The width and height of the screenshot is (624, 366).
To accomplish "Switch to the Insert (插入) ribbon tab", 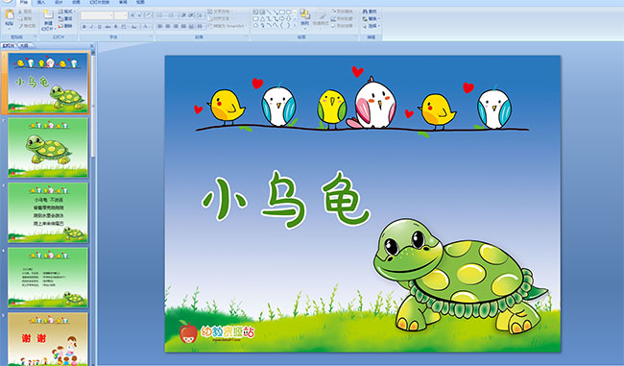I will [41, 2].
